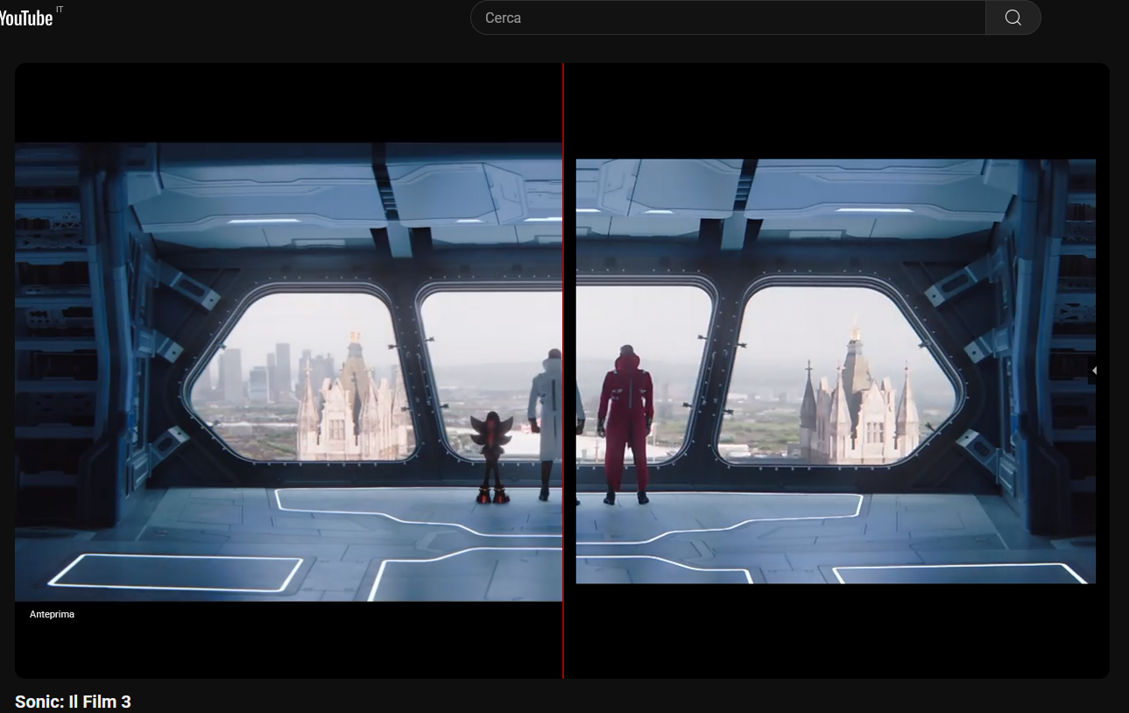
Task: Click the Sonic movie video player
Action: (x=562, y=371)
